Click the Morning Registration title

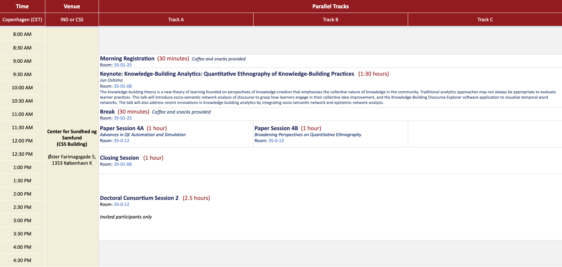127,58
